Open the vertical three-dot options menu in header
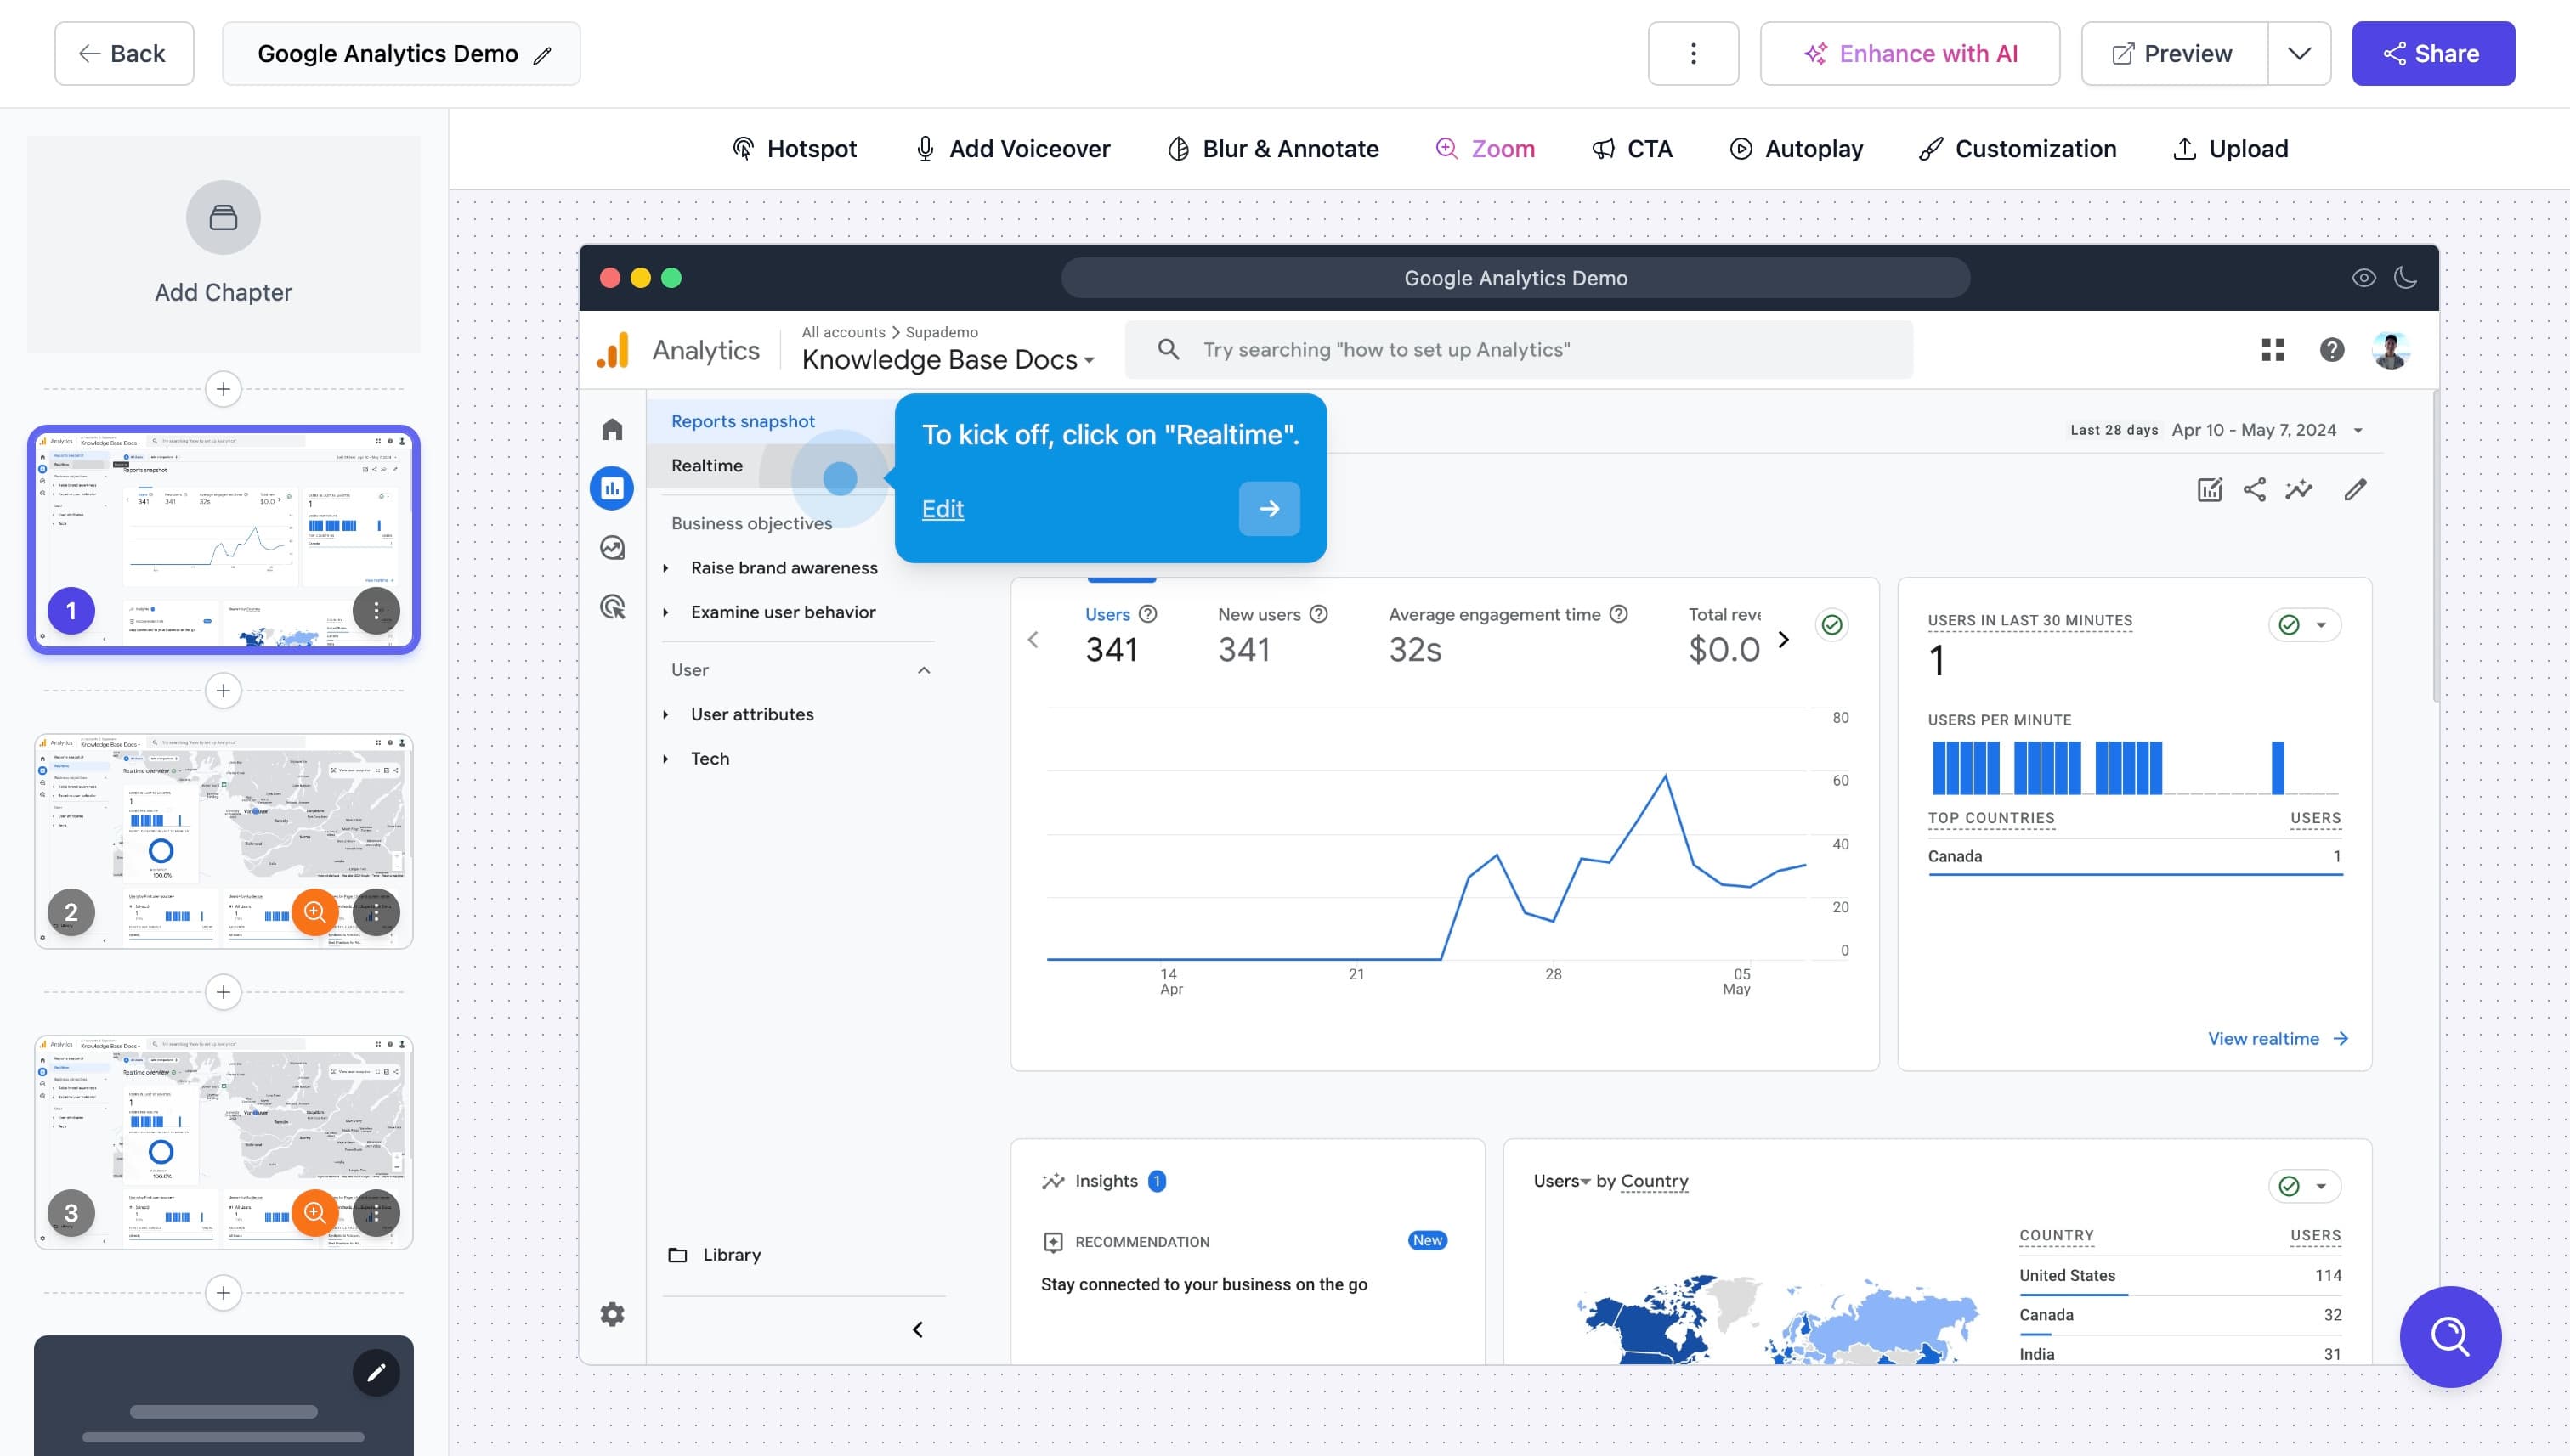This screenshot has height=1456, width=2570. coord(1693,54)
